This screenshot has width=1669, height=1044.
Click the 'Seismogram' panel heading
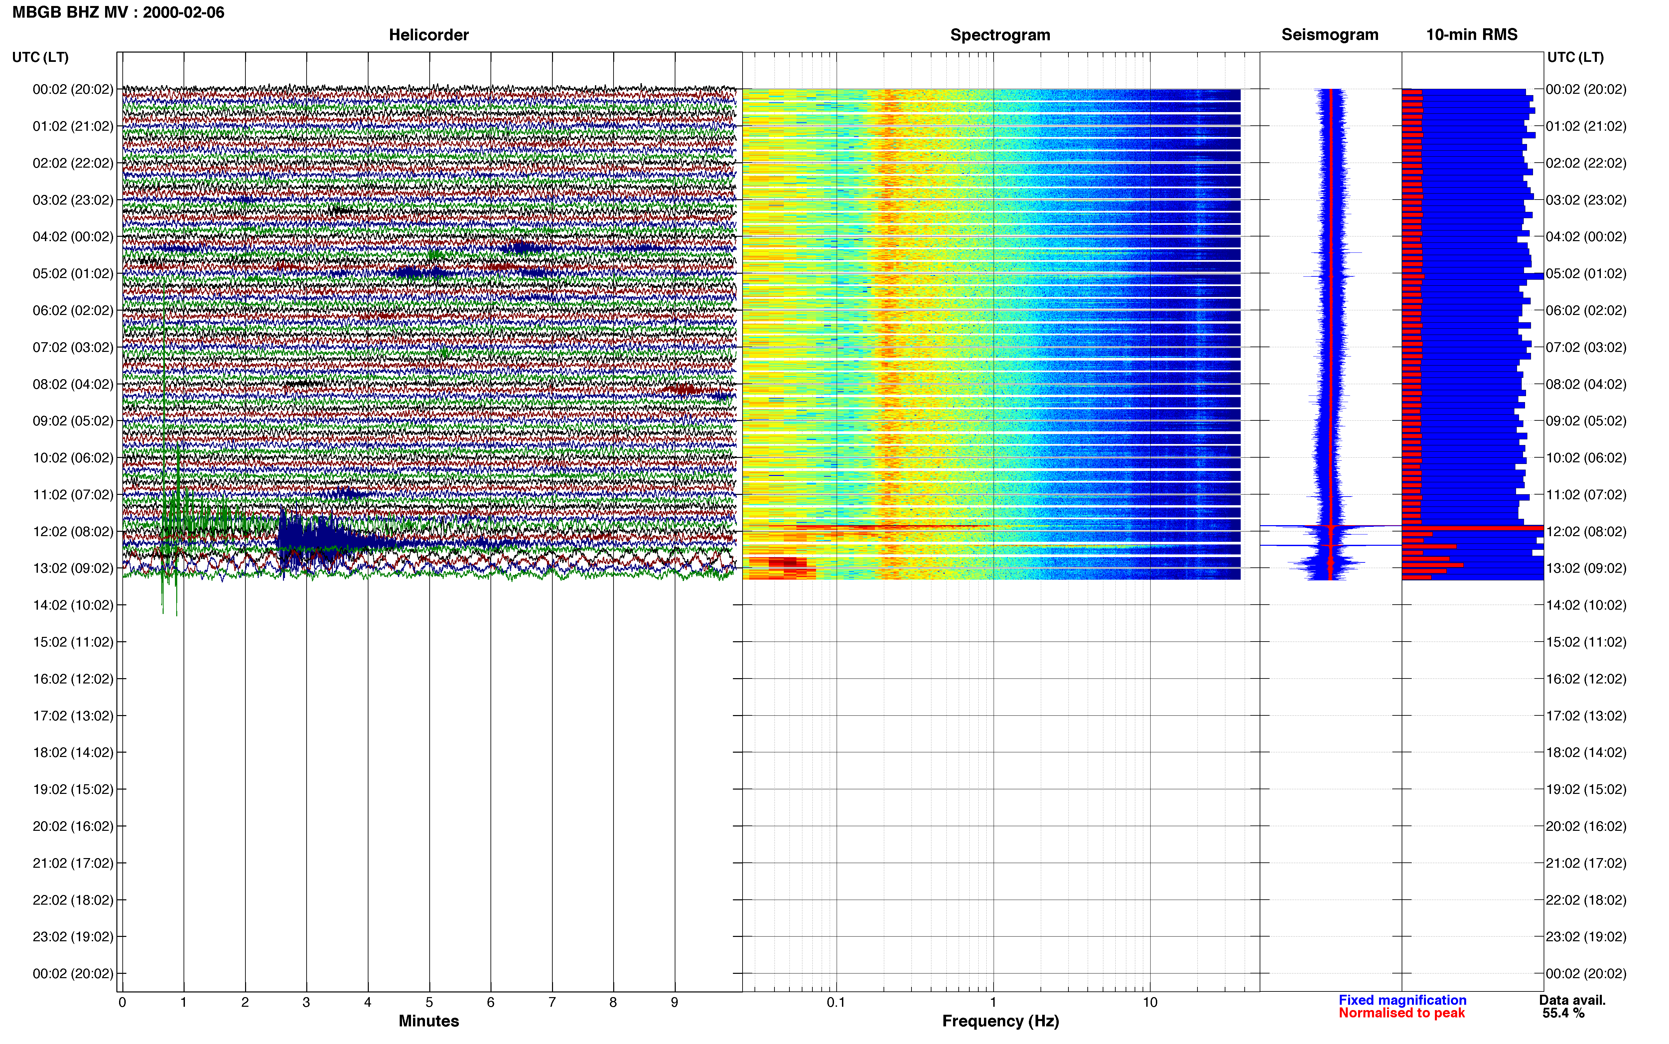tap(1329, 35)
